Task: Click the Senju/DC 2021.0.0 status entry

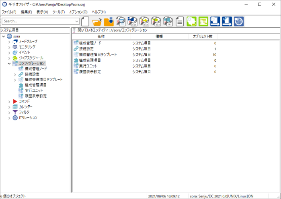Action: click(x=222, y=196)
